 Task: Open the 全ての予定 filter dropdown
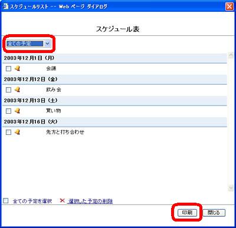29,44
